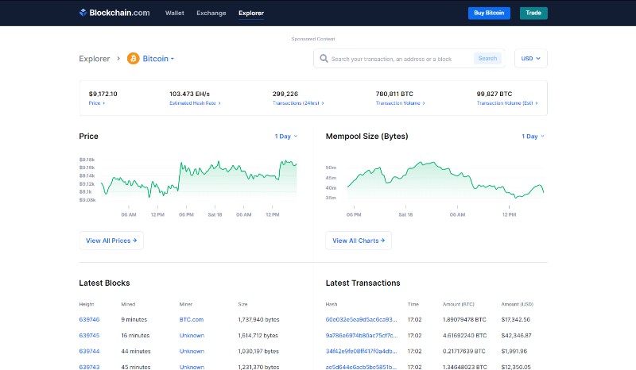Open block height 639743
The image size is (636, 370).
89,367
